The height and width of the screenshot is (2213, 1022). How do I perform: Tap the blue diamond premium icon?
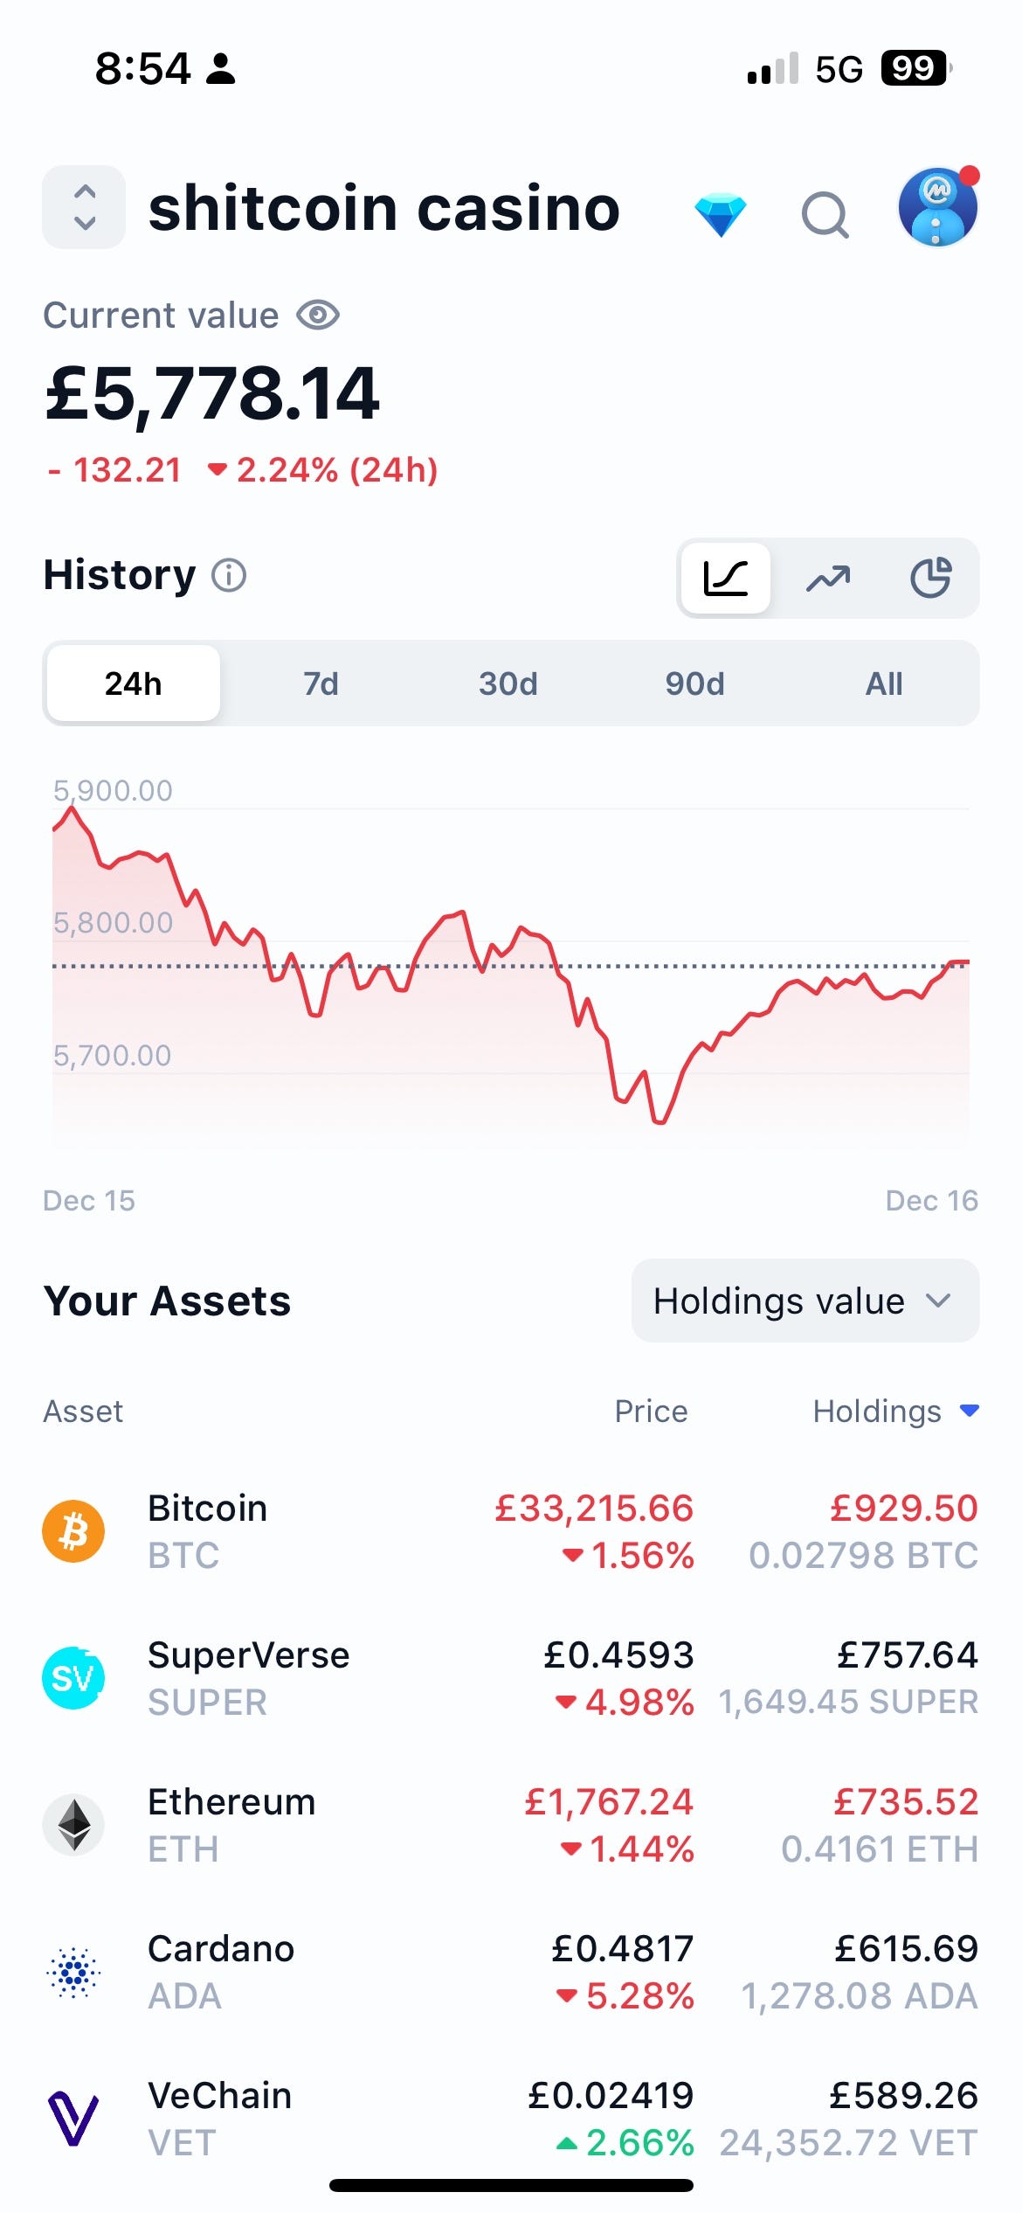point(721,215)
